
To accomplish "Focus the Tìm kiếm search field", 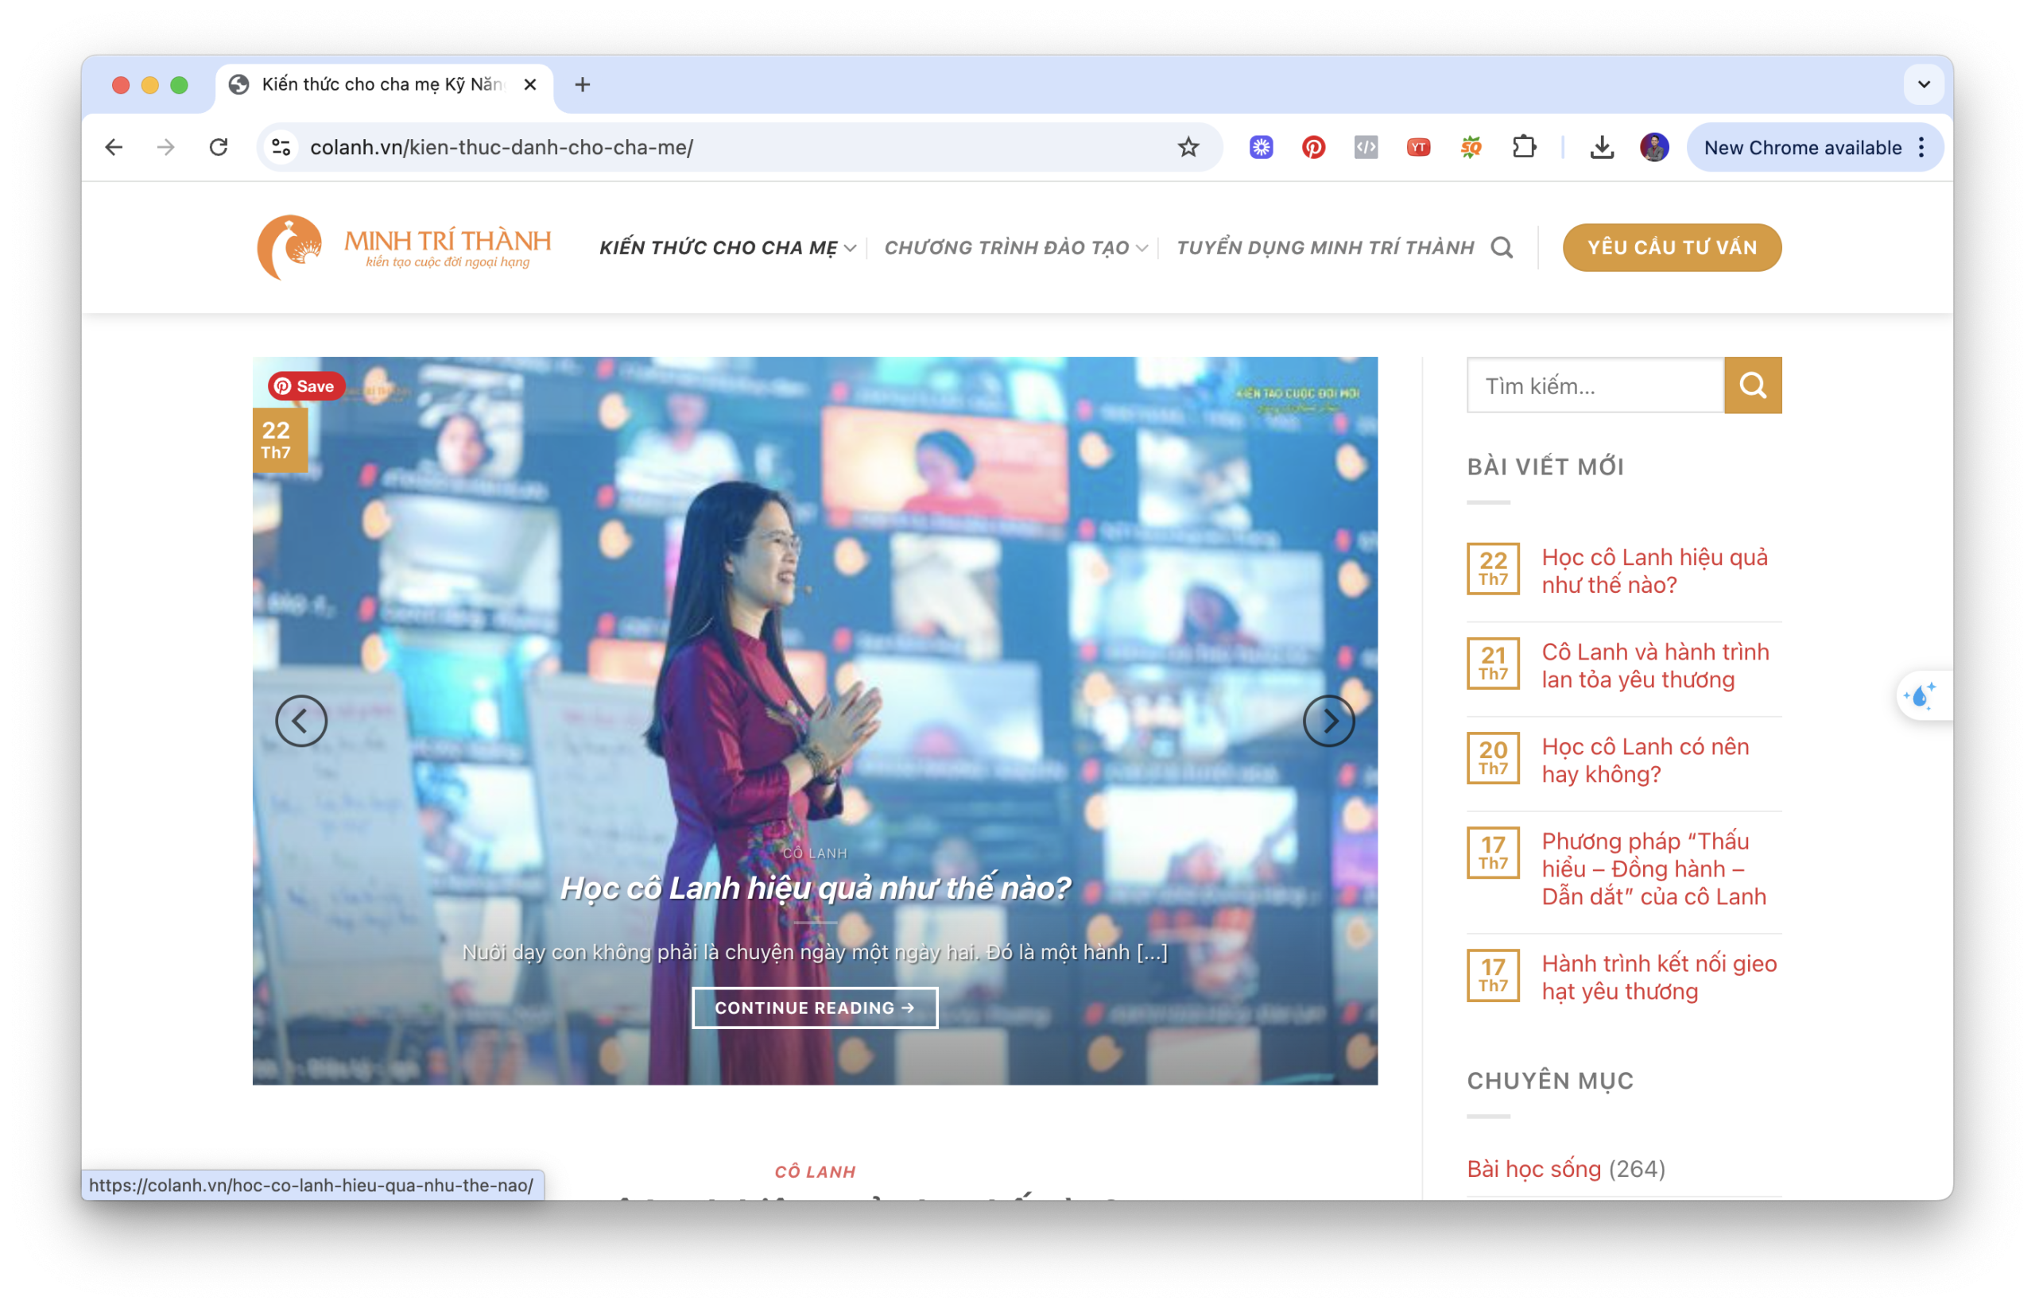I will click(1595, 385).
